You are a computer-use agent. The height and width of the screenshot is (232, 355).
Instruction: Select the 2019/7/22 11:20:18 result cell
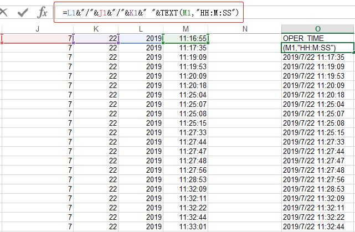(x=318, y=95)
